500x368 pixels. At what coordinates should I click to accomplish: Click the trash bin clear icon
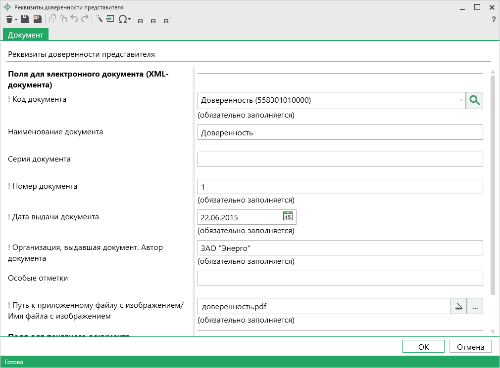(x=9, y=19)
